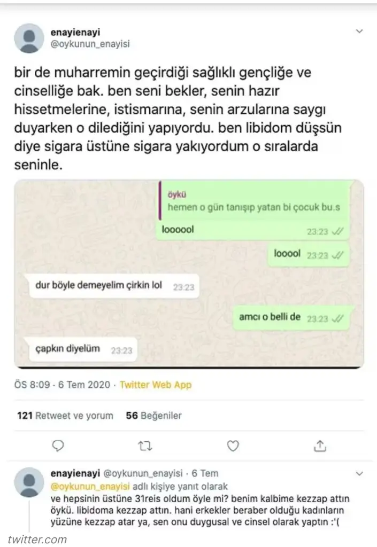This screenshot has height=547, width=377.
Task: Click the enayienayi display name at top
Action: [75, 32]
